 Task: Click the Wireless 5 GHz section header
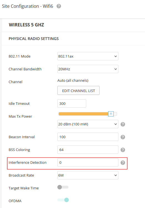[26, 25]
